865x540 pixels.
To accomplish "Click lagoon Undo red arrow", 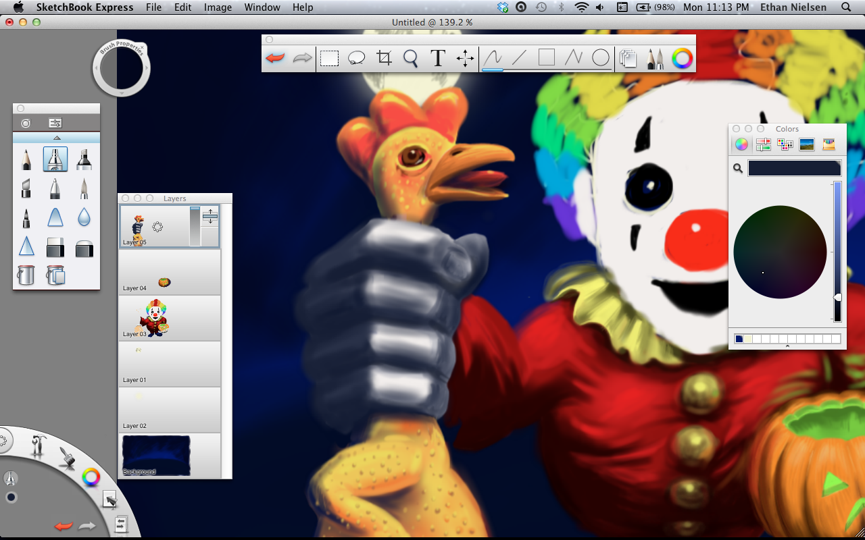I will 64,526.
